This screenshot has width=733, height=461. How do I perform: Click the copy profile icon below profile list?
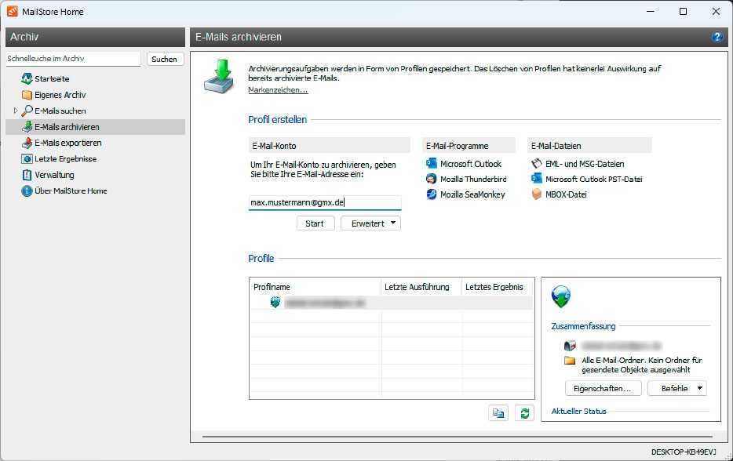point(498,413)
